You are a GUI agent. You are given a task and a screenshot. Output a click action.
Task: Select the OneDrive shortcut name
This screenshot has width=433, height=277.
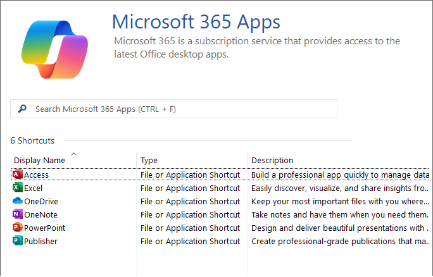point(41,201)
